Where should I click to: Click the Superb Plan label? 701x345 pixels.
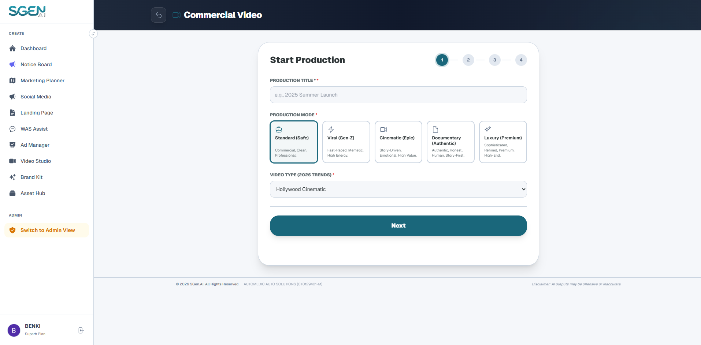coord(35,334)
